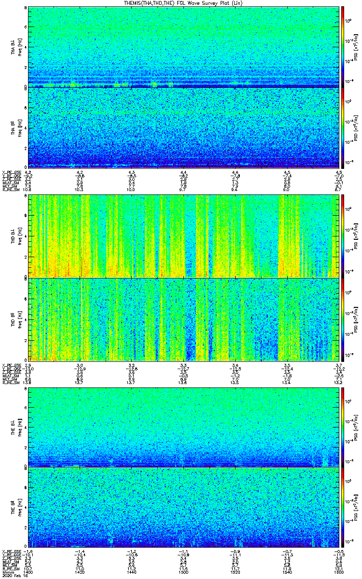Click the THD B⊥ freq [Hz] axis label
The image size is (362, 579).
pyautogui.click(x=19, y=236)
